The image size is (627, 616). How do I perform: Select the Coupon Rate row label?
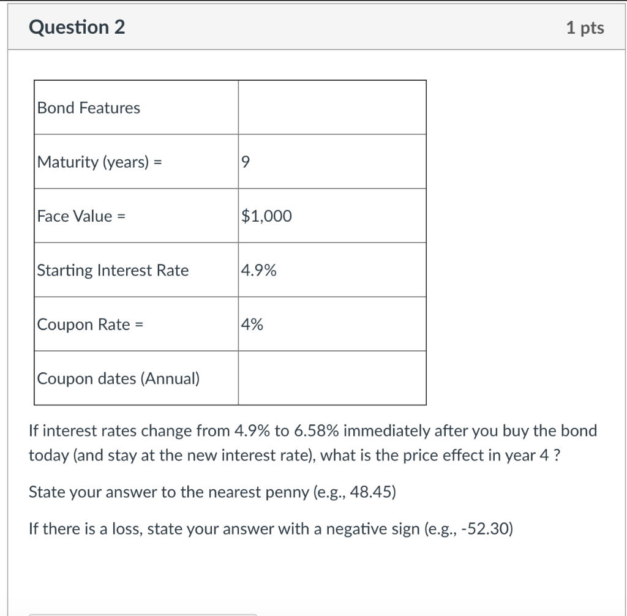pos(88,324)
